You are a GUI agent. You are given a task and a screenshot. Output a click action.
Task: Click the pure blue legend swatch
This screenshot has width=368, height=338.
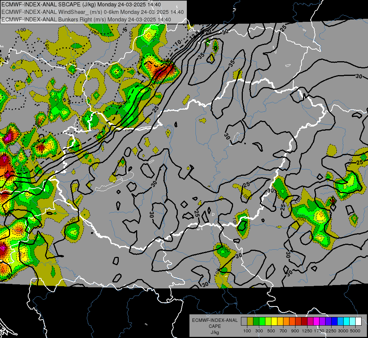tap(335, 321)
